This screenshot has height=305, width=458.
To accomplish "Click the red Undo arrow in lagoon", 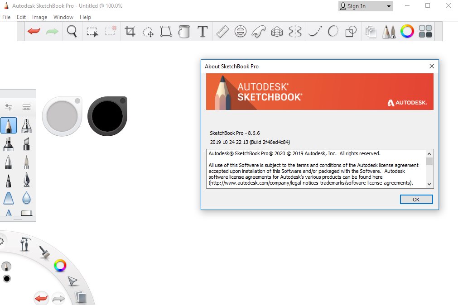I will (41, 298).
